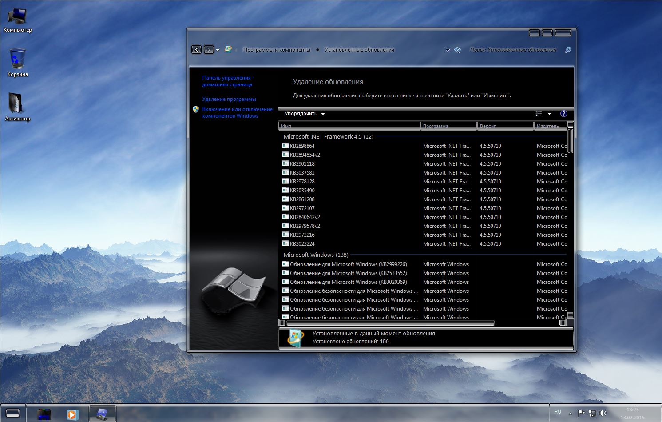Go back using the Back arrow button
662x422 pixels.
pyautogui.click(x=196, y=50)
